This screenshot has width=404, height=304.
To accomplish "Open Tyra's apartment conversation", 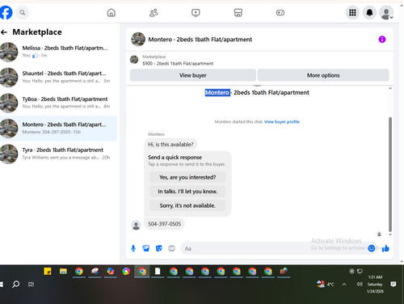I will click(58, 154).
